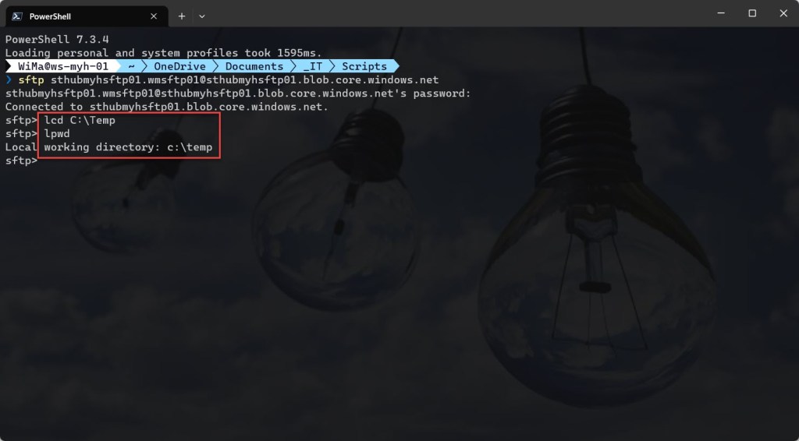Expand the new tab profiles dropdown chevron
The height and width of the screenshot is (441, 799).
[202, 16]
